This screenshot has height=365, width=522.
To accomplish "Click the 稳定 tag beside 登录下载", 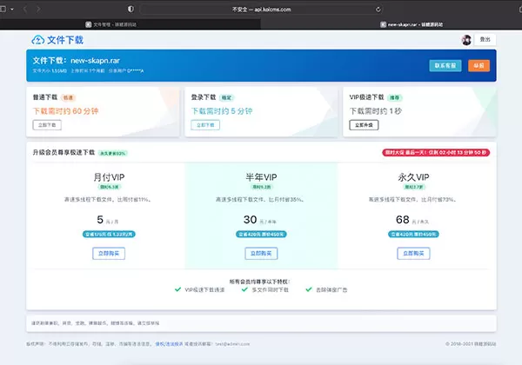I will [227, 97].
